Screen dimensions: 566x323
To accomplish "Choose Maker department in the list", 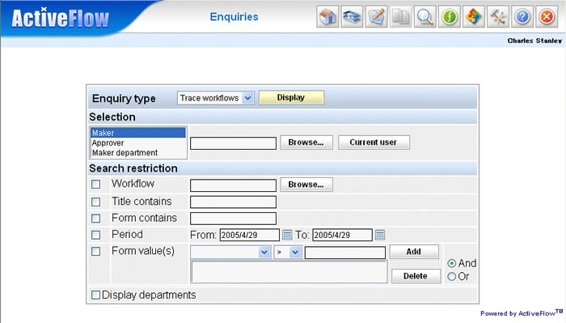I will (125, 153).
